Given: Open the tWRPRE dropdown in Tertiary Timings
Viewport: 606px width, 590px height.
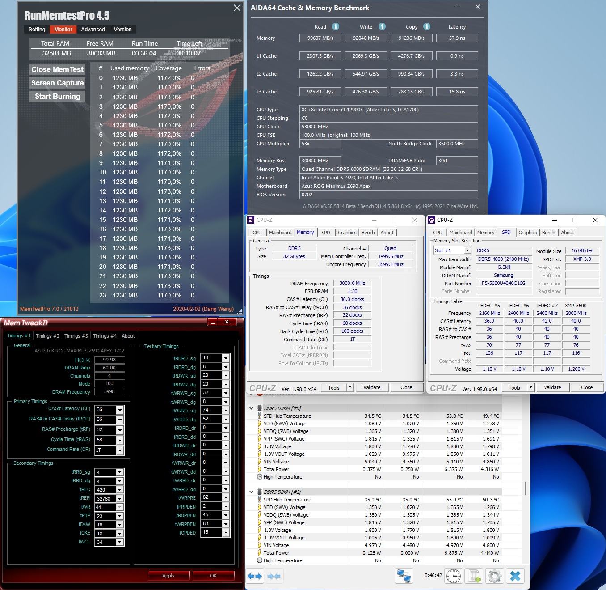Looking at the screenshot, I should [x=226, y=497].
